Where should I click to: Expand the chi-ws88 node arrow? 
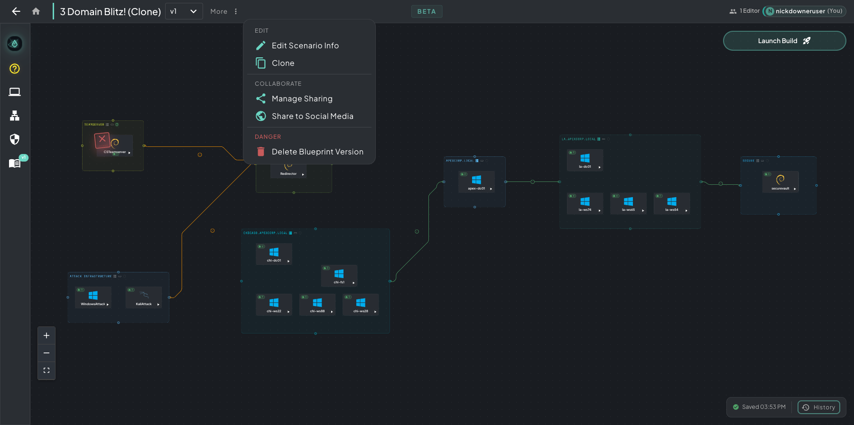tap(332, 312)
